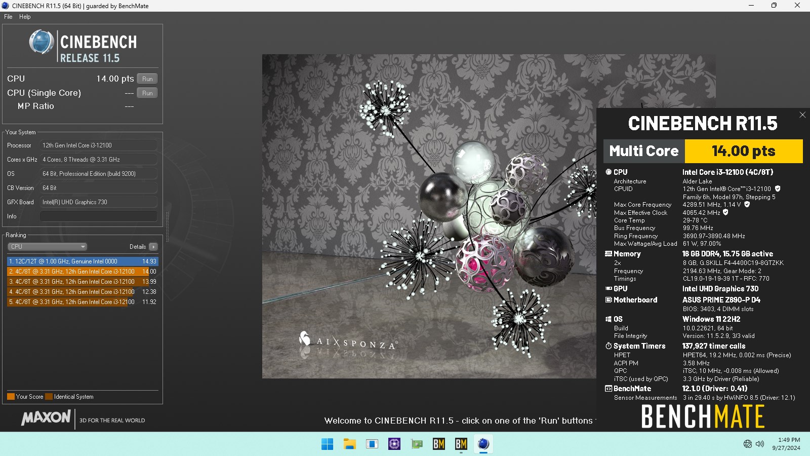
Task: Click the empty Info input field
Action: (x=98, y=216)
